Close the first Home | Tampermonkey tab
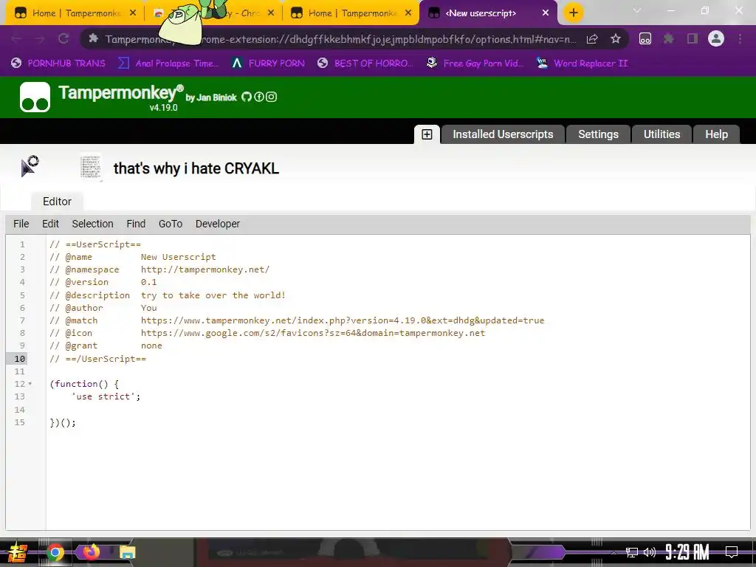The height and width of the screenshot is (567, 756). pyautogui.click(x=133, y=13)
